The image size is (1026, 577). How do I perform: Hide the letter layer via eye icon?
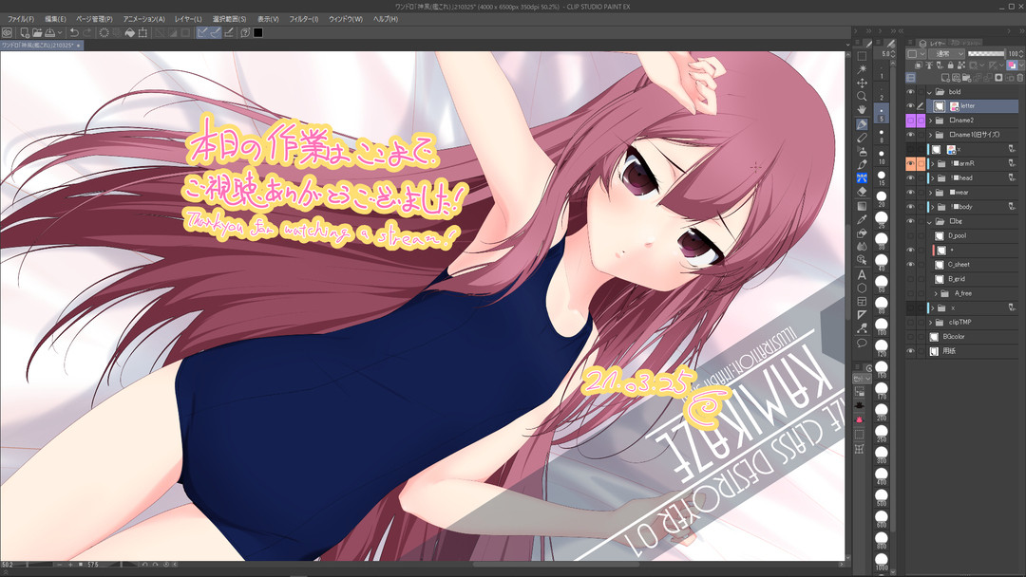pyautogui.click(x=910, y=106)
